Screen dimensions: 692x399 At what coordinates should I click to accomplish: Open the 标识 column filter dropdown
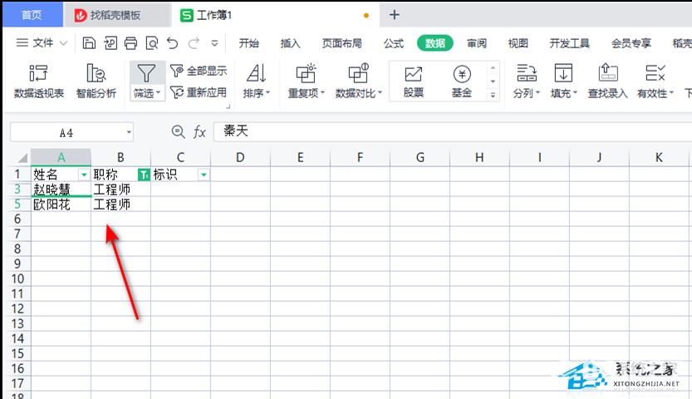(x=204, y=175)
